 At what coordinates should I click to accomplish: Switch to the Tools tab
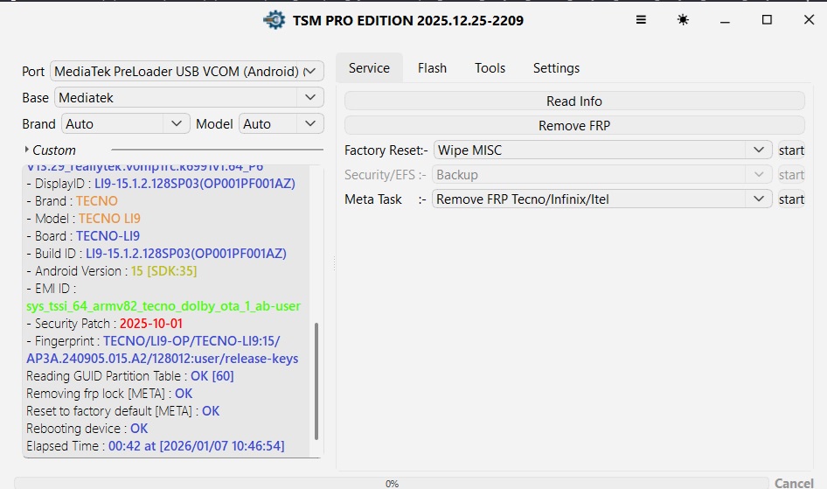(490, 68)
